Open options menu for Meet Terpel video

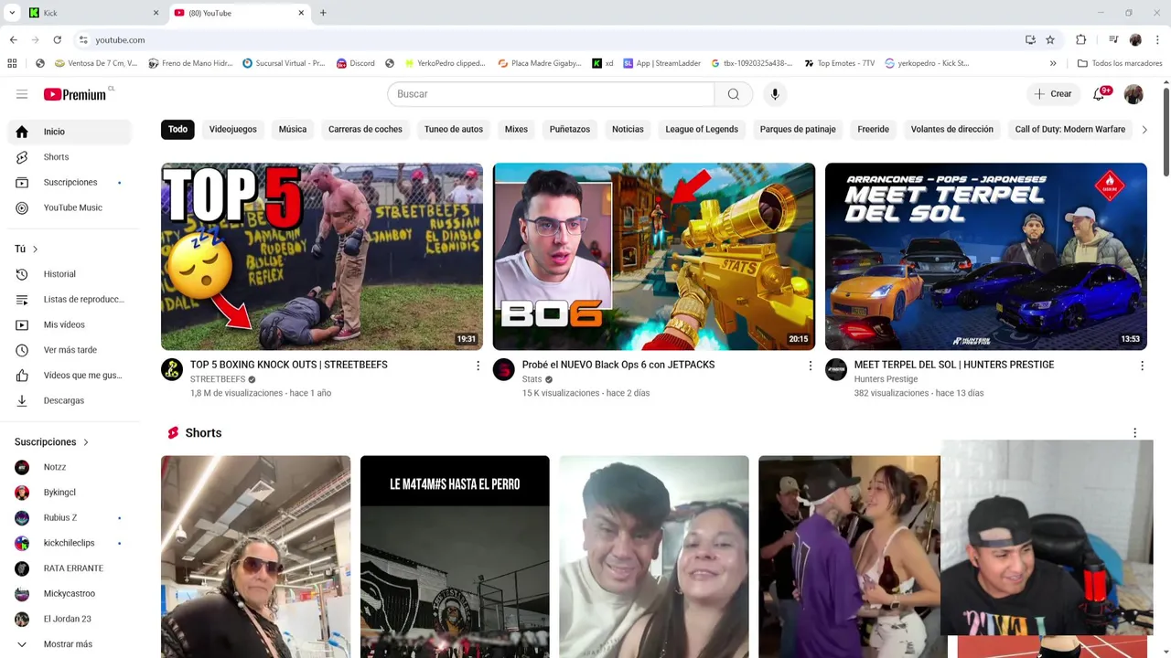coord(1142,366)
